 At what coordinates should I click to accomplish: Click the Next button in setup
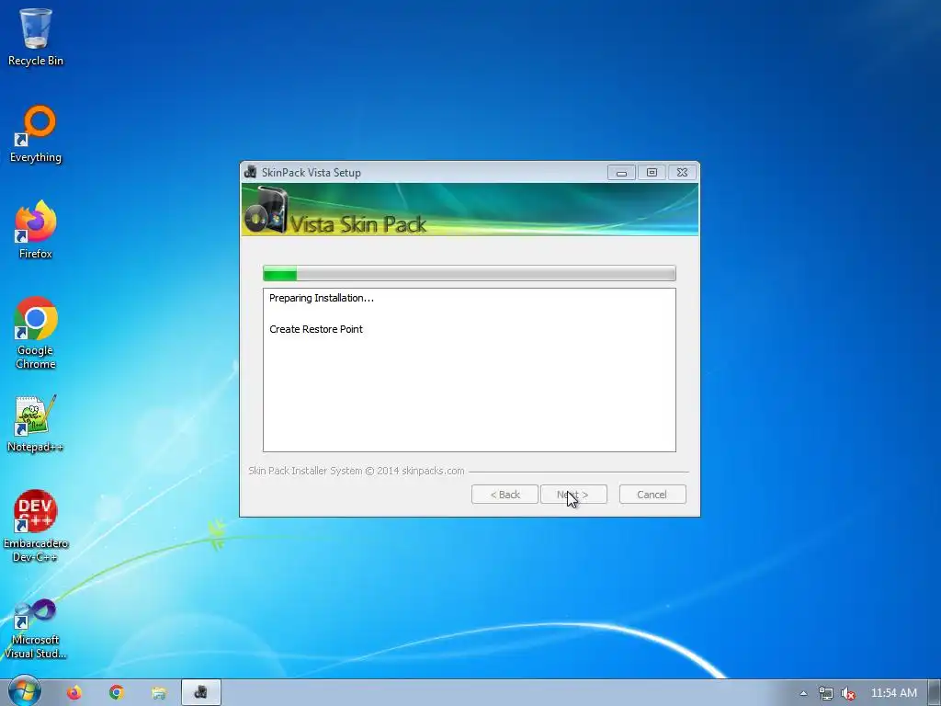[x=573, y=495]
